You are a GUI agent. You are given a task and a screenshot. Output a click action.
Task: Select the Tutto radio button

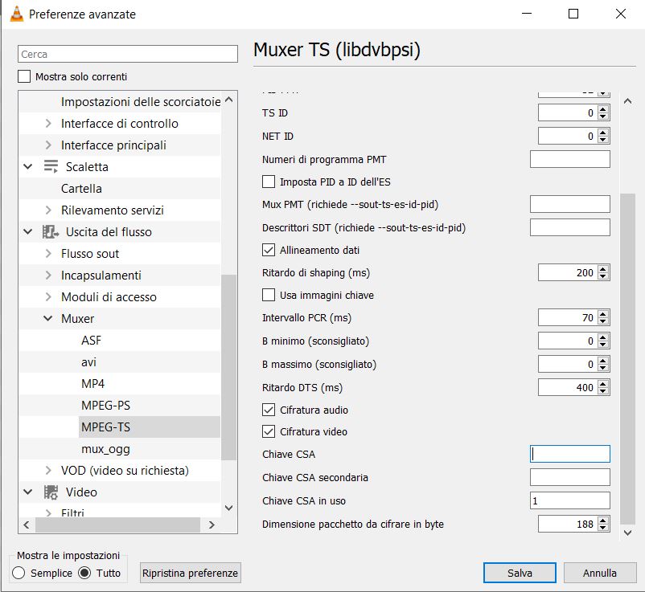pos(84,573)
